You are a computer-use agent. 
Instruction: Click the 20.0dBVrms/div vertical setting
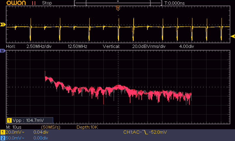point(149,46)
